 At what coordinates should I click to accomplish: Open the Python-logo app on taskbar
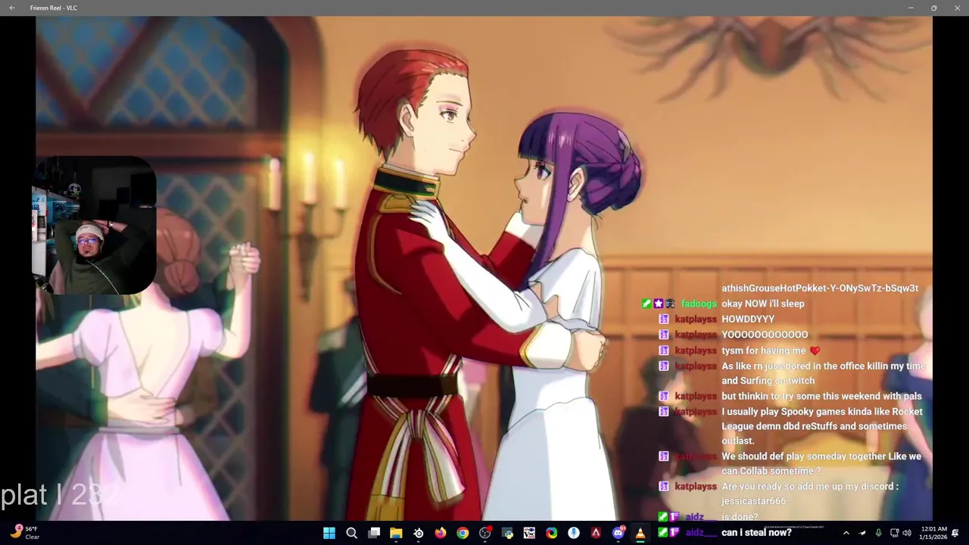pos(507,533)
